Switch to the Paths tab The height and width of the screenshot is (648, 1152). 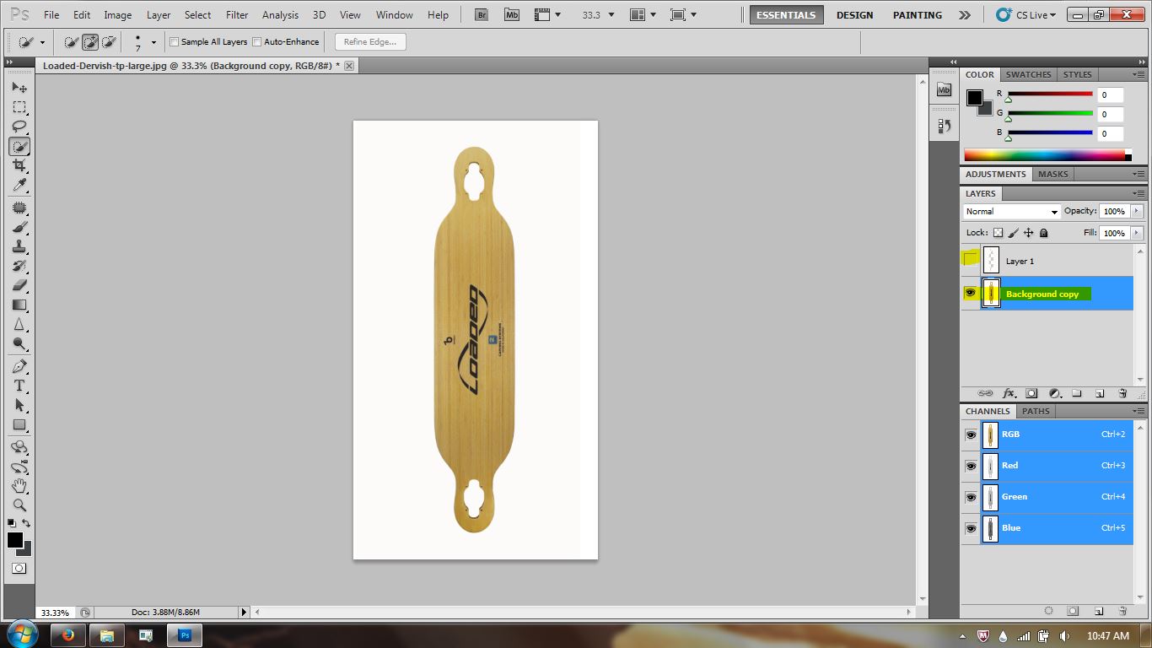coord(1036,411)
